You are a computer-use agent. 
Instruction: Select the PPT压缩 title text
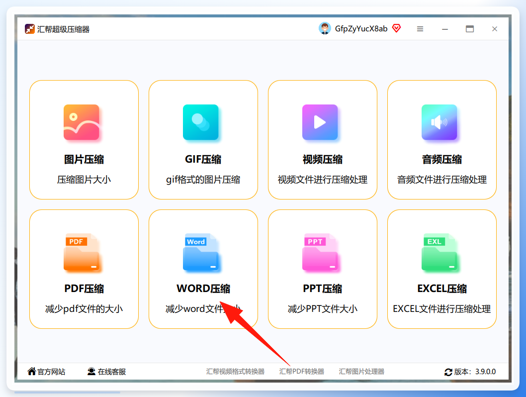click(x=322, y=289)
